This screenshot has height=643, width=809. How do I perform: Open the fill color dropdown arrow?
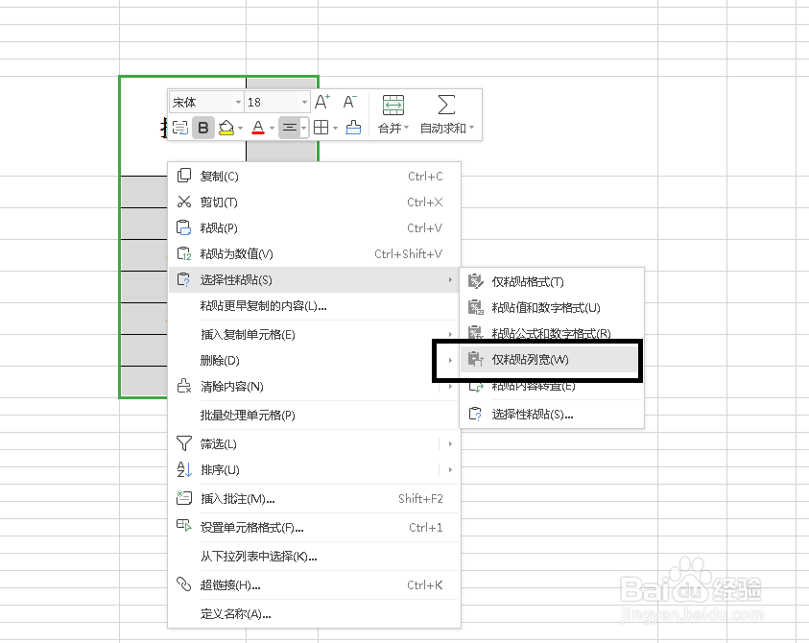pyautogui.click(x=241, y=128)
